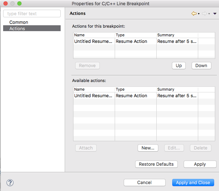Click the type filter text field

click(32, 14)
